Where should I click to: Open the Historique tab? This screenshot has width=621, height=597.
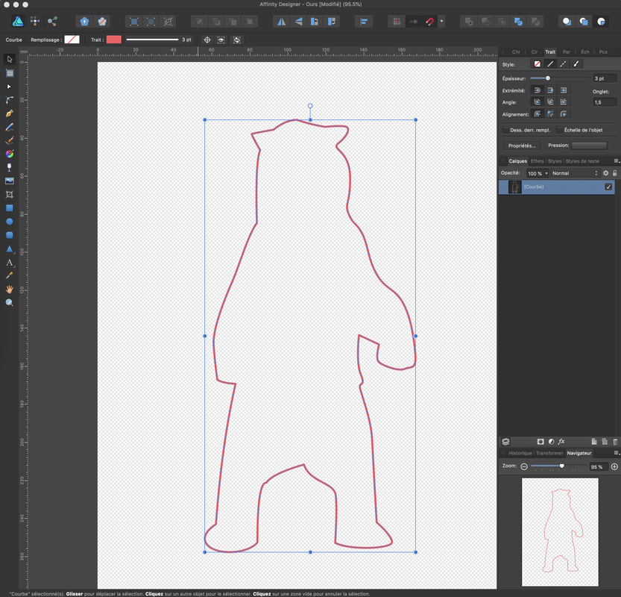(520, 453)
